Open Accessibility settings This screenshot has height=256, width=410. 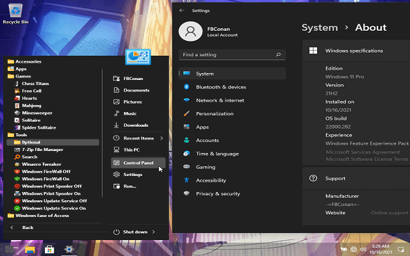coord(232,180)
